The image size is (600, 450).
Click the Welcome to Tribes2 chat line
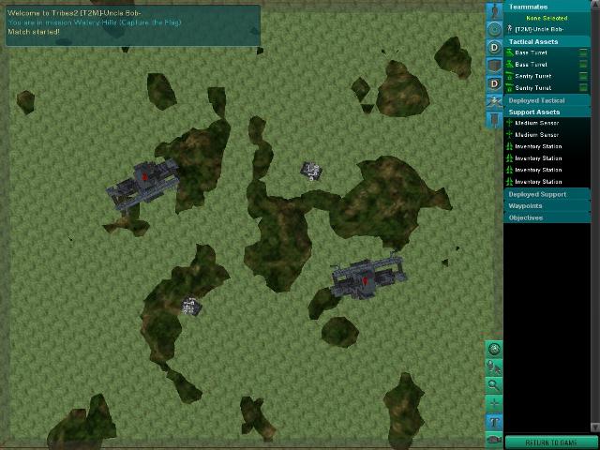[x=74, y=13]
